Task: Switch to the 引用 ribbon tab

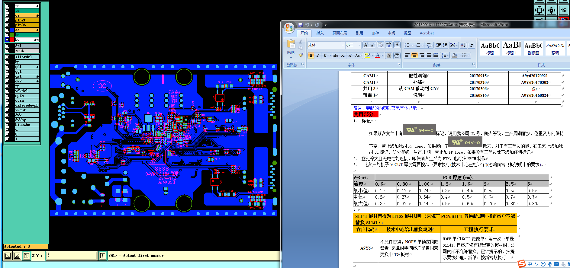Action: coord(359,33)
